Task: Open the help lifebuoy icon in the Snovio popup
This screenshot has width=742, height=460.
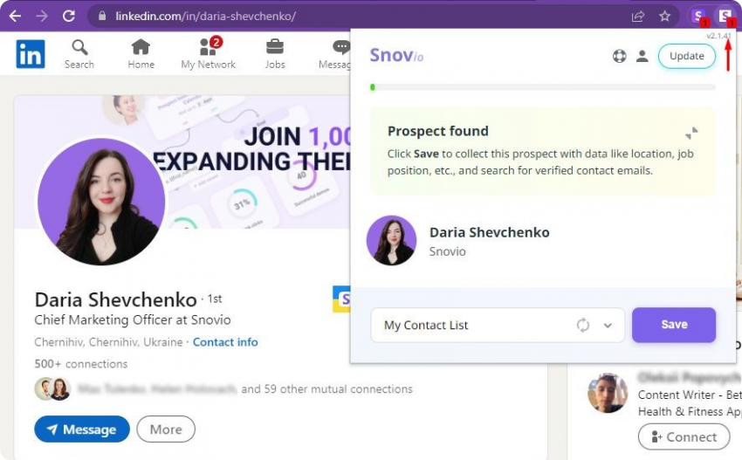Action: pyautogui.click(x=619, y=57)
